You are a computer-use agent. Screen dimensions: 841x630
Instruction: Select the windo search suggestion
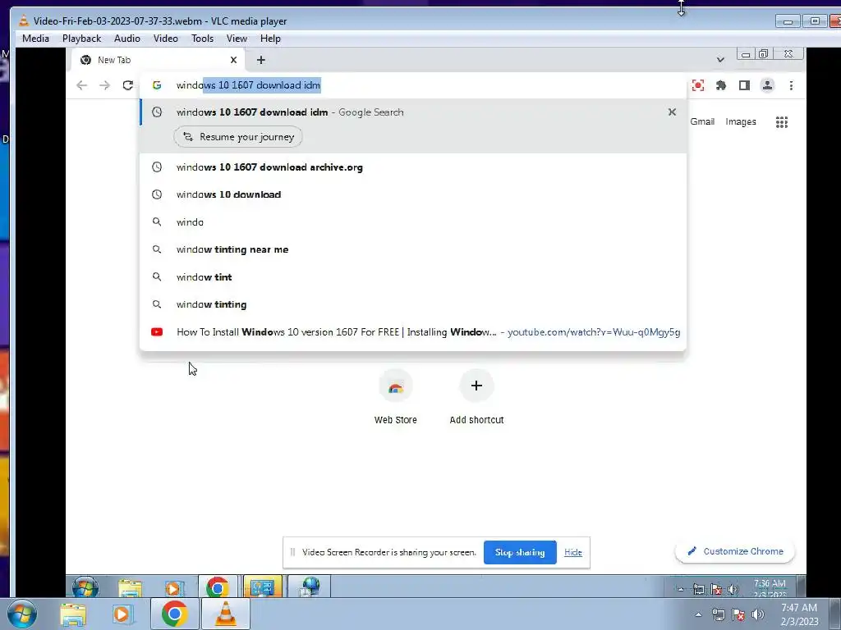pyautogui.click(x=413, y=221)
